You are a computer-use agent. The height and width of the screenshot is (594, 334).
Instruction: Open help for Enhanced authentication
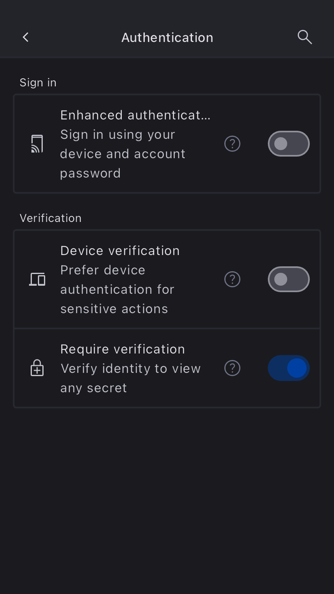232,144
